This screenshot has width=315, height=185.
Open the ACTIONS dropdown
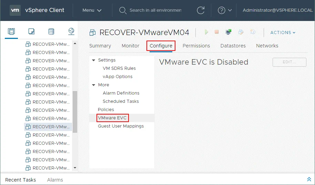283,32
